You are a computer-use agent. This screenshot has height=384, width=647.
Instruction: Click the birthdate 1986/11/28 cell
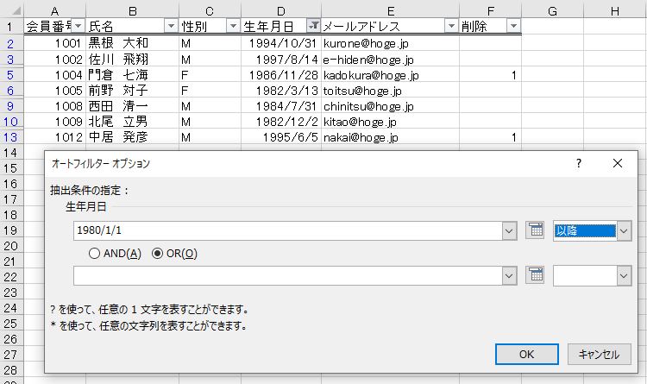pyautogui.click(x=281, y=75)
